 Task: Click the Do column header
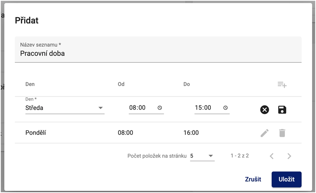187,84
